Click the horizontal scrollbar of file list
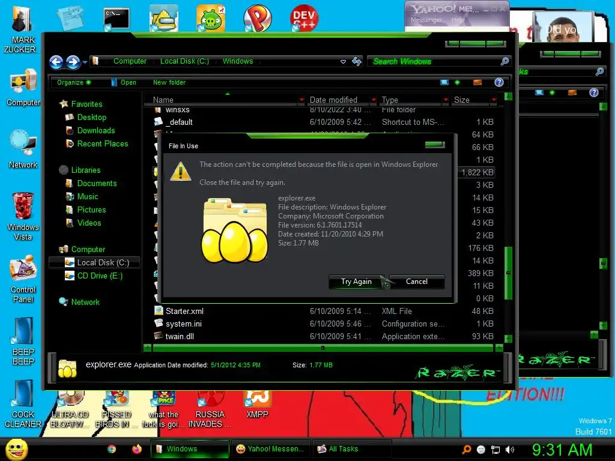Screen dimensions: 615x461 (x=323, y=348)
